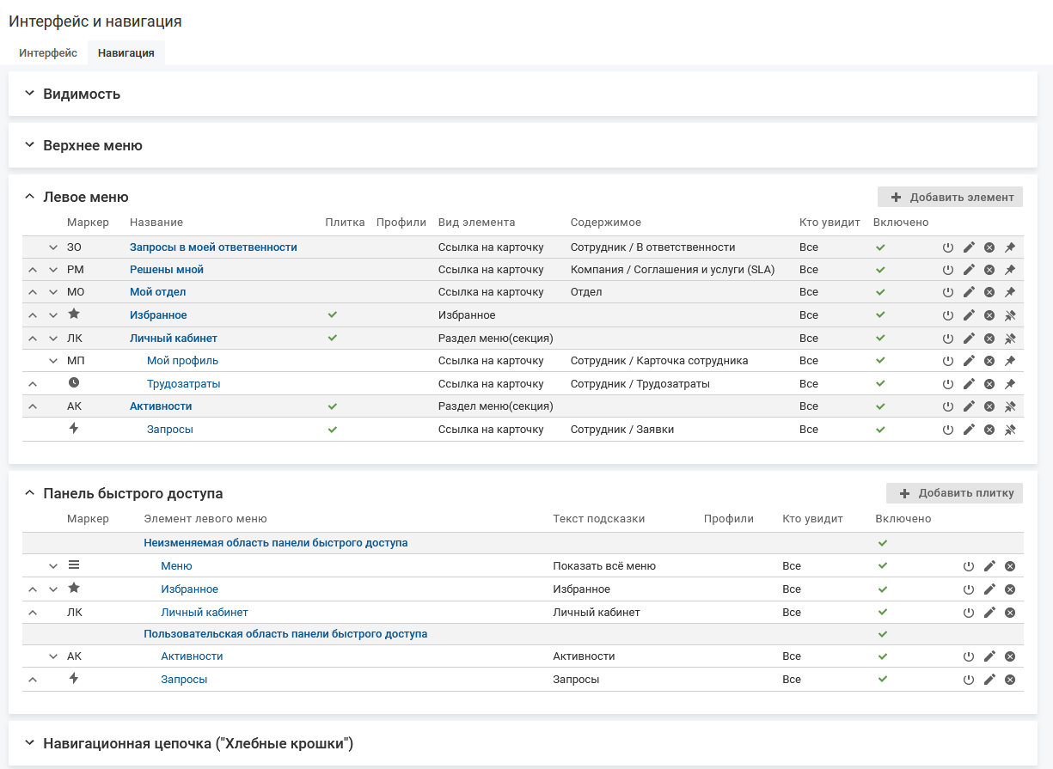Edit the Меню tile in quick access panel
The width and height of the screenshot is (1053, 769).
tap(989, 566)
